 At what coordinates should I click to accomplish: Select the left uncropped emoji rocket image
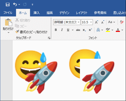[x=36, y=72]
